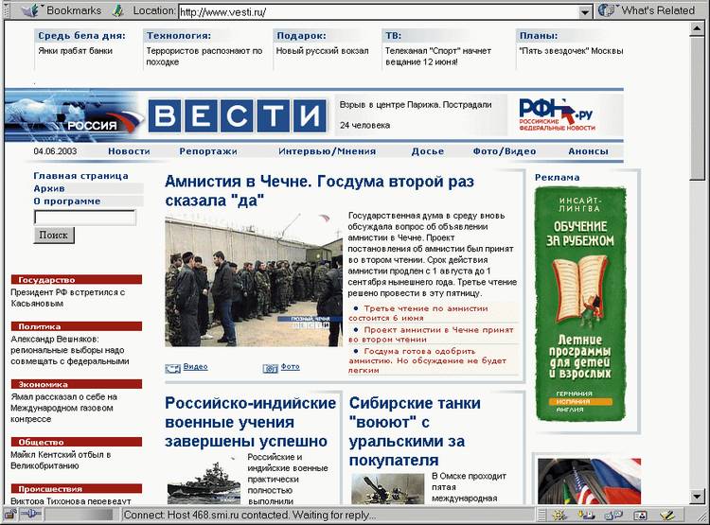Open Янки грабят банки teaser

[75, 51]
